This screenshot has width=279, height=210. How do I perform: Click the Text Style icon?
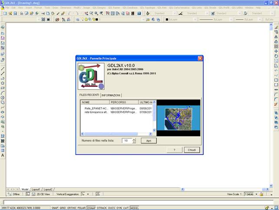coord(148,13)
